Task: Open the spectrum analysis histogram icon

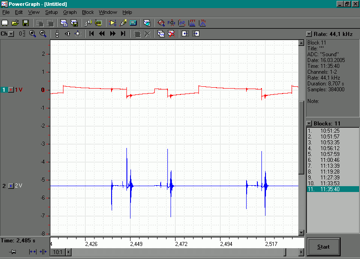Action: click(x=192, y=23)
